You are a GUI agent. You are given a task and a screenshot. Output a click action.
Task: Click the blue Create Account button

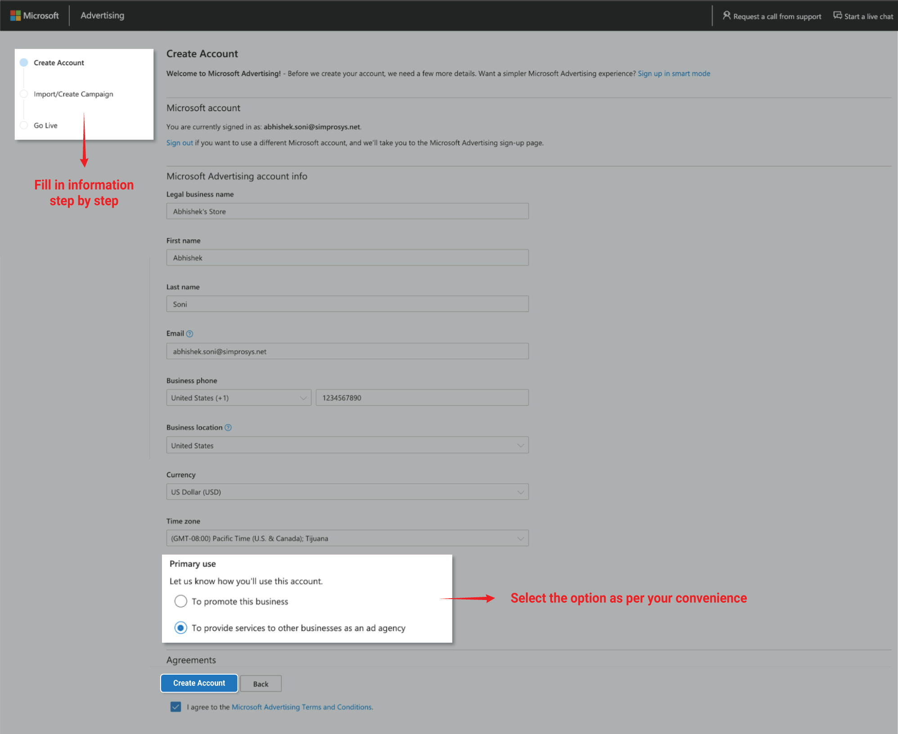click(x=199, y=683)
